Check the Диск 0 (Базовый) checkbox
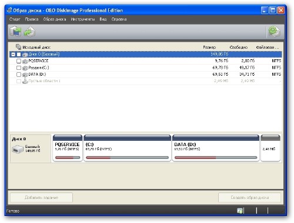The image size is (294, 223). pos(19,55)
